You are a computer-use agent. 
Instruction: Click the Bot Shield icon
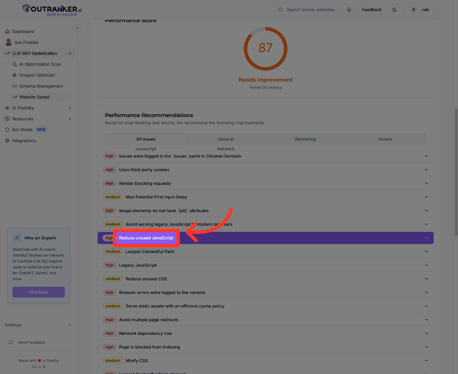[7, 130]
